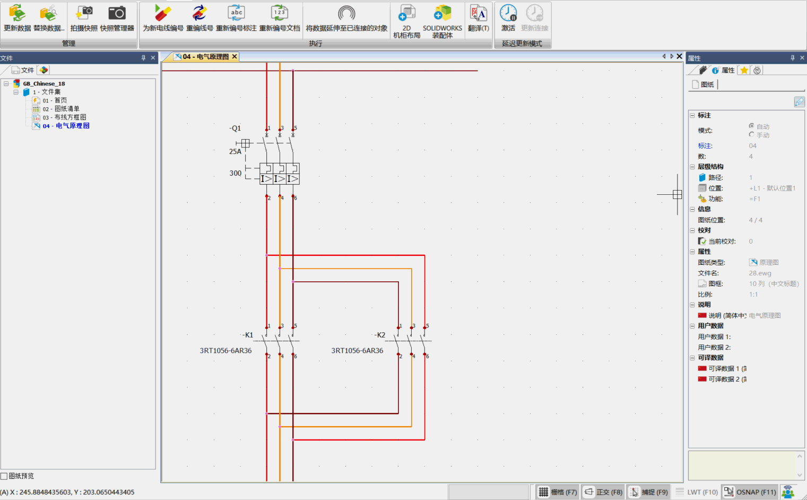Click the -K2 contactor label in schematic
The width and height of the screenshot is (807, 500).
click(x=380, y=335)
